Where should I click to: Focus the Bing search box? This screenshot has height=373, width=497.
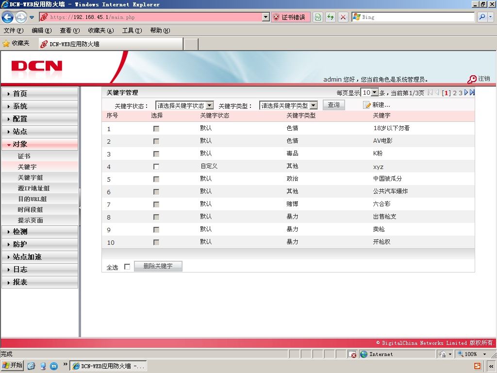click(413, 17)
